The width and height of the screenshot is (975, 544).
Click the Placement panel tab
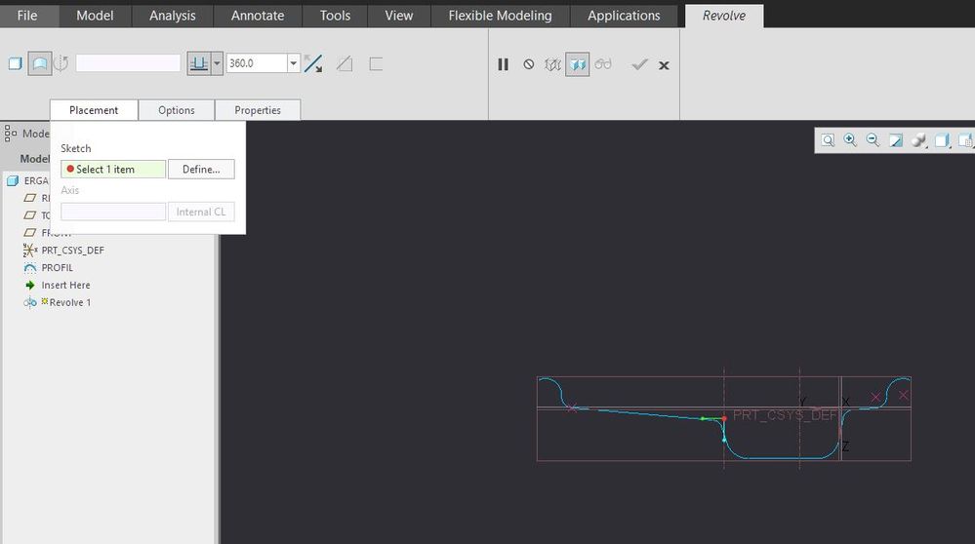point(94,110)
